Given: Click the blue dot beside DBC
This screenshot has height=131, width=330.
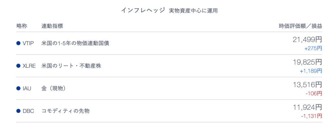Looking at the screenshot, I should tap(18, 111).
